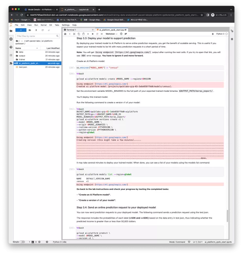243x255 pixels.
Task: Open the Edit menu
Action: click(x=23, y=25)
